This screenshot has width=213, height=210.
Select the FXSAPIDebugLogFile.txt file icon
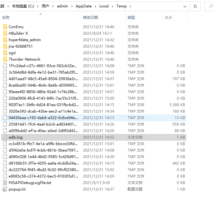pos(5,183)
